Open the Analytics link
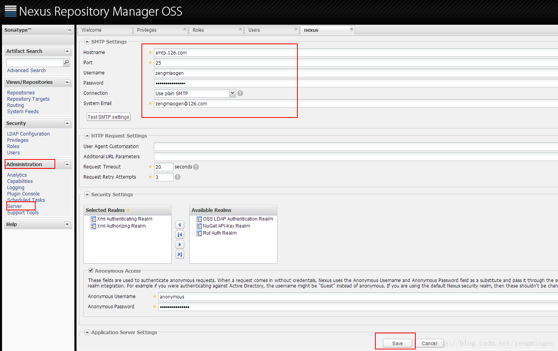The height and width of the screenshot is (351, 558). pos(17,175)
